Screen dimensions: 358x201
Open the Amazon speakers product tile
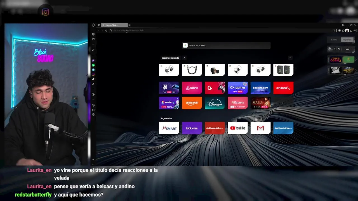coord(283,70)
